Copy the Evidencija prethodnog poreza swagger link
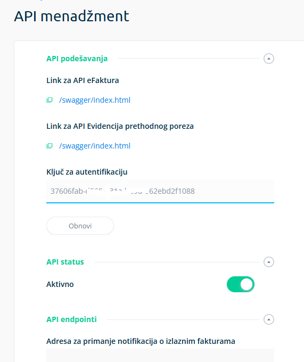304x362 pixels. [50, 146]
